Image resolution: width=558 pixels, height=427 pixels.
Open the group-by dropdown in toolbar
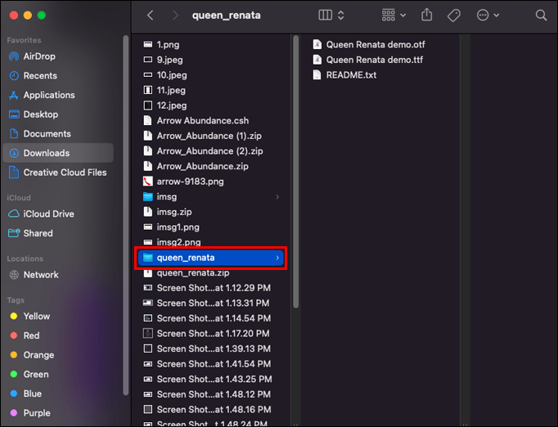point(393,16)
